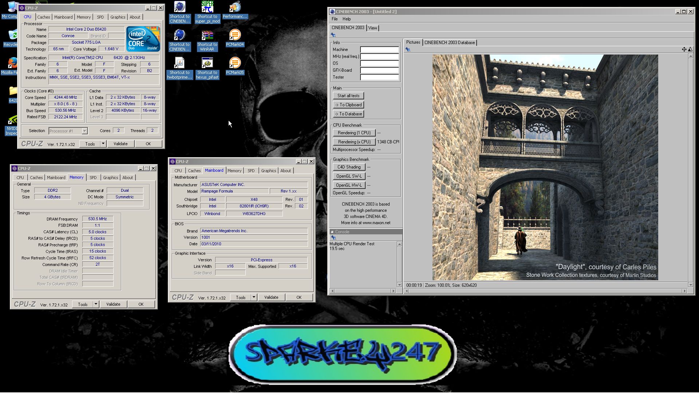Click the Tools button in CPU-Z CPU window
This screenshot has height=393, width=699.
(90, 144)
